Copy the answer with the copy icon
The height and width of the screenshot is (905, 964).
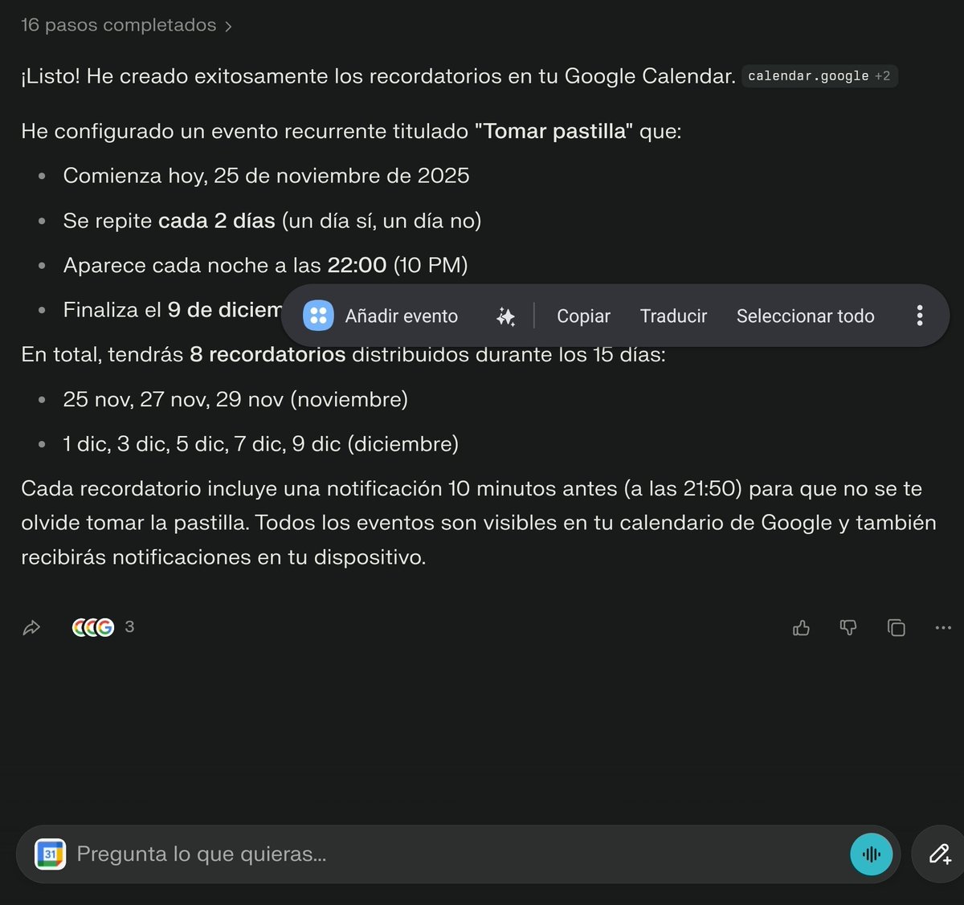[896, 628]
